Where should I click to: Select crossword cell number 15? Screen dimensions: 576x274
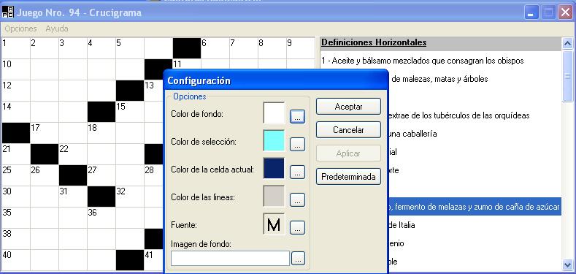coord(130,112)
